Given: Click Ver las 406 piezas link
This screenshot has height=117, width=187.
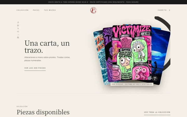Looking at the screenshot, I should click(x=35, y=68).
